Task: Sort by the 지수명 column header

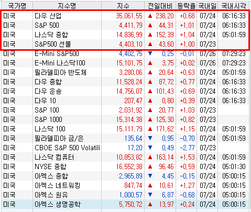Action: [x=67, y=6]
